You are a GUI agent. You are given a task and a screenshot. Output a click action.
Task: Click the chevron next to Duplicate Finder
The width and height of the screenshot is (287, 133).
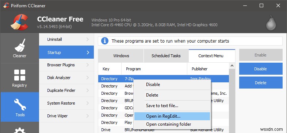[x=88, y=90]
